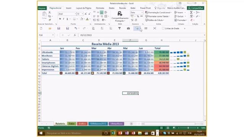Open the 100Maiores2012 worksheet tab
Image resolution: width=244 pixels, height=137 pixels.
click(98, 124)
